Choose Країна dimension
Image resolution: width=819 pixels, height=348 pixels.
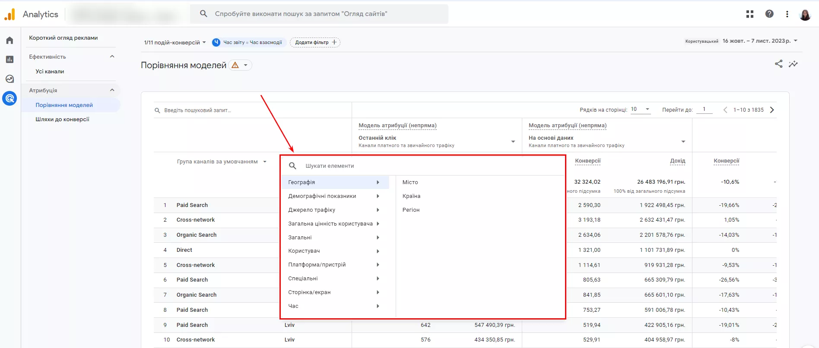click(x=411, y=196)
